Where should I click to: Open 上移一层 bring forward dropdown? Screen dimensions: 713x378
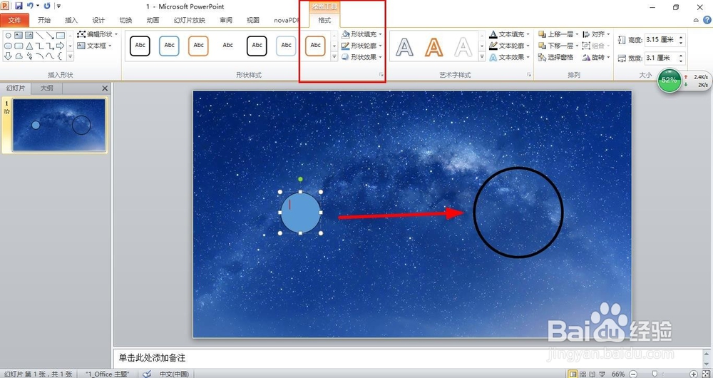558,34
